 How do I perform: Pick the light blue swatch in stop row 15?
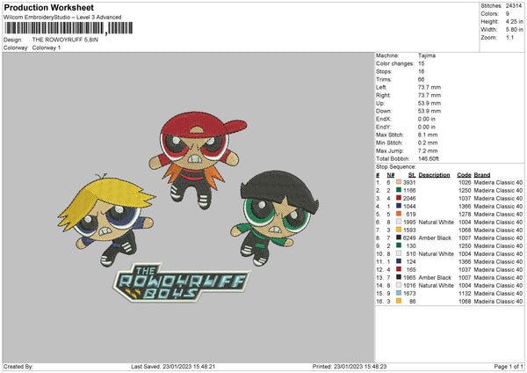[x=399, y=293]
